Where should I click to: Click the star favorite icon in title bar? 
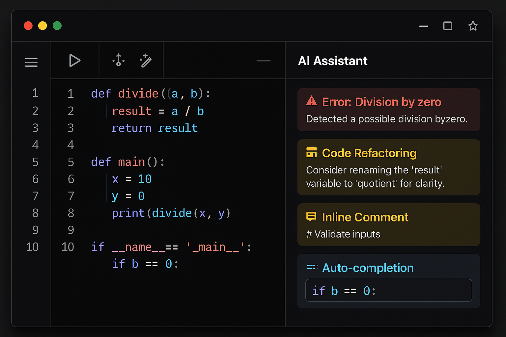pos(473,26)
